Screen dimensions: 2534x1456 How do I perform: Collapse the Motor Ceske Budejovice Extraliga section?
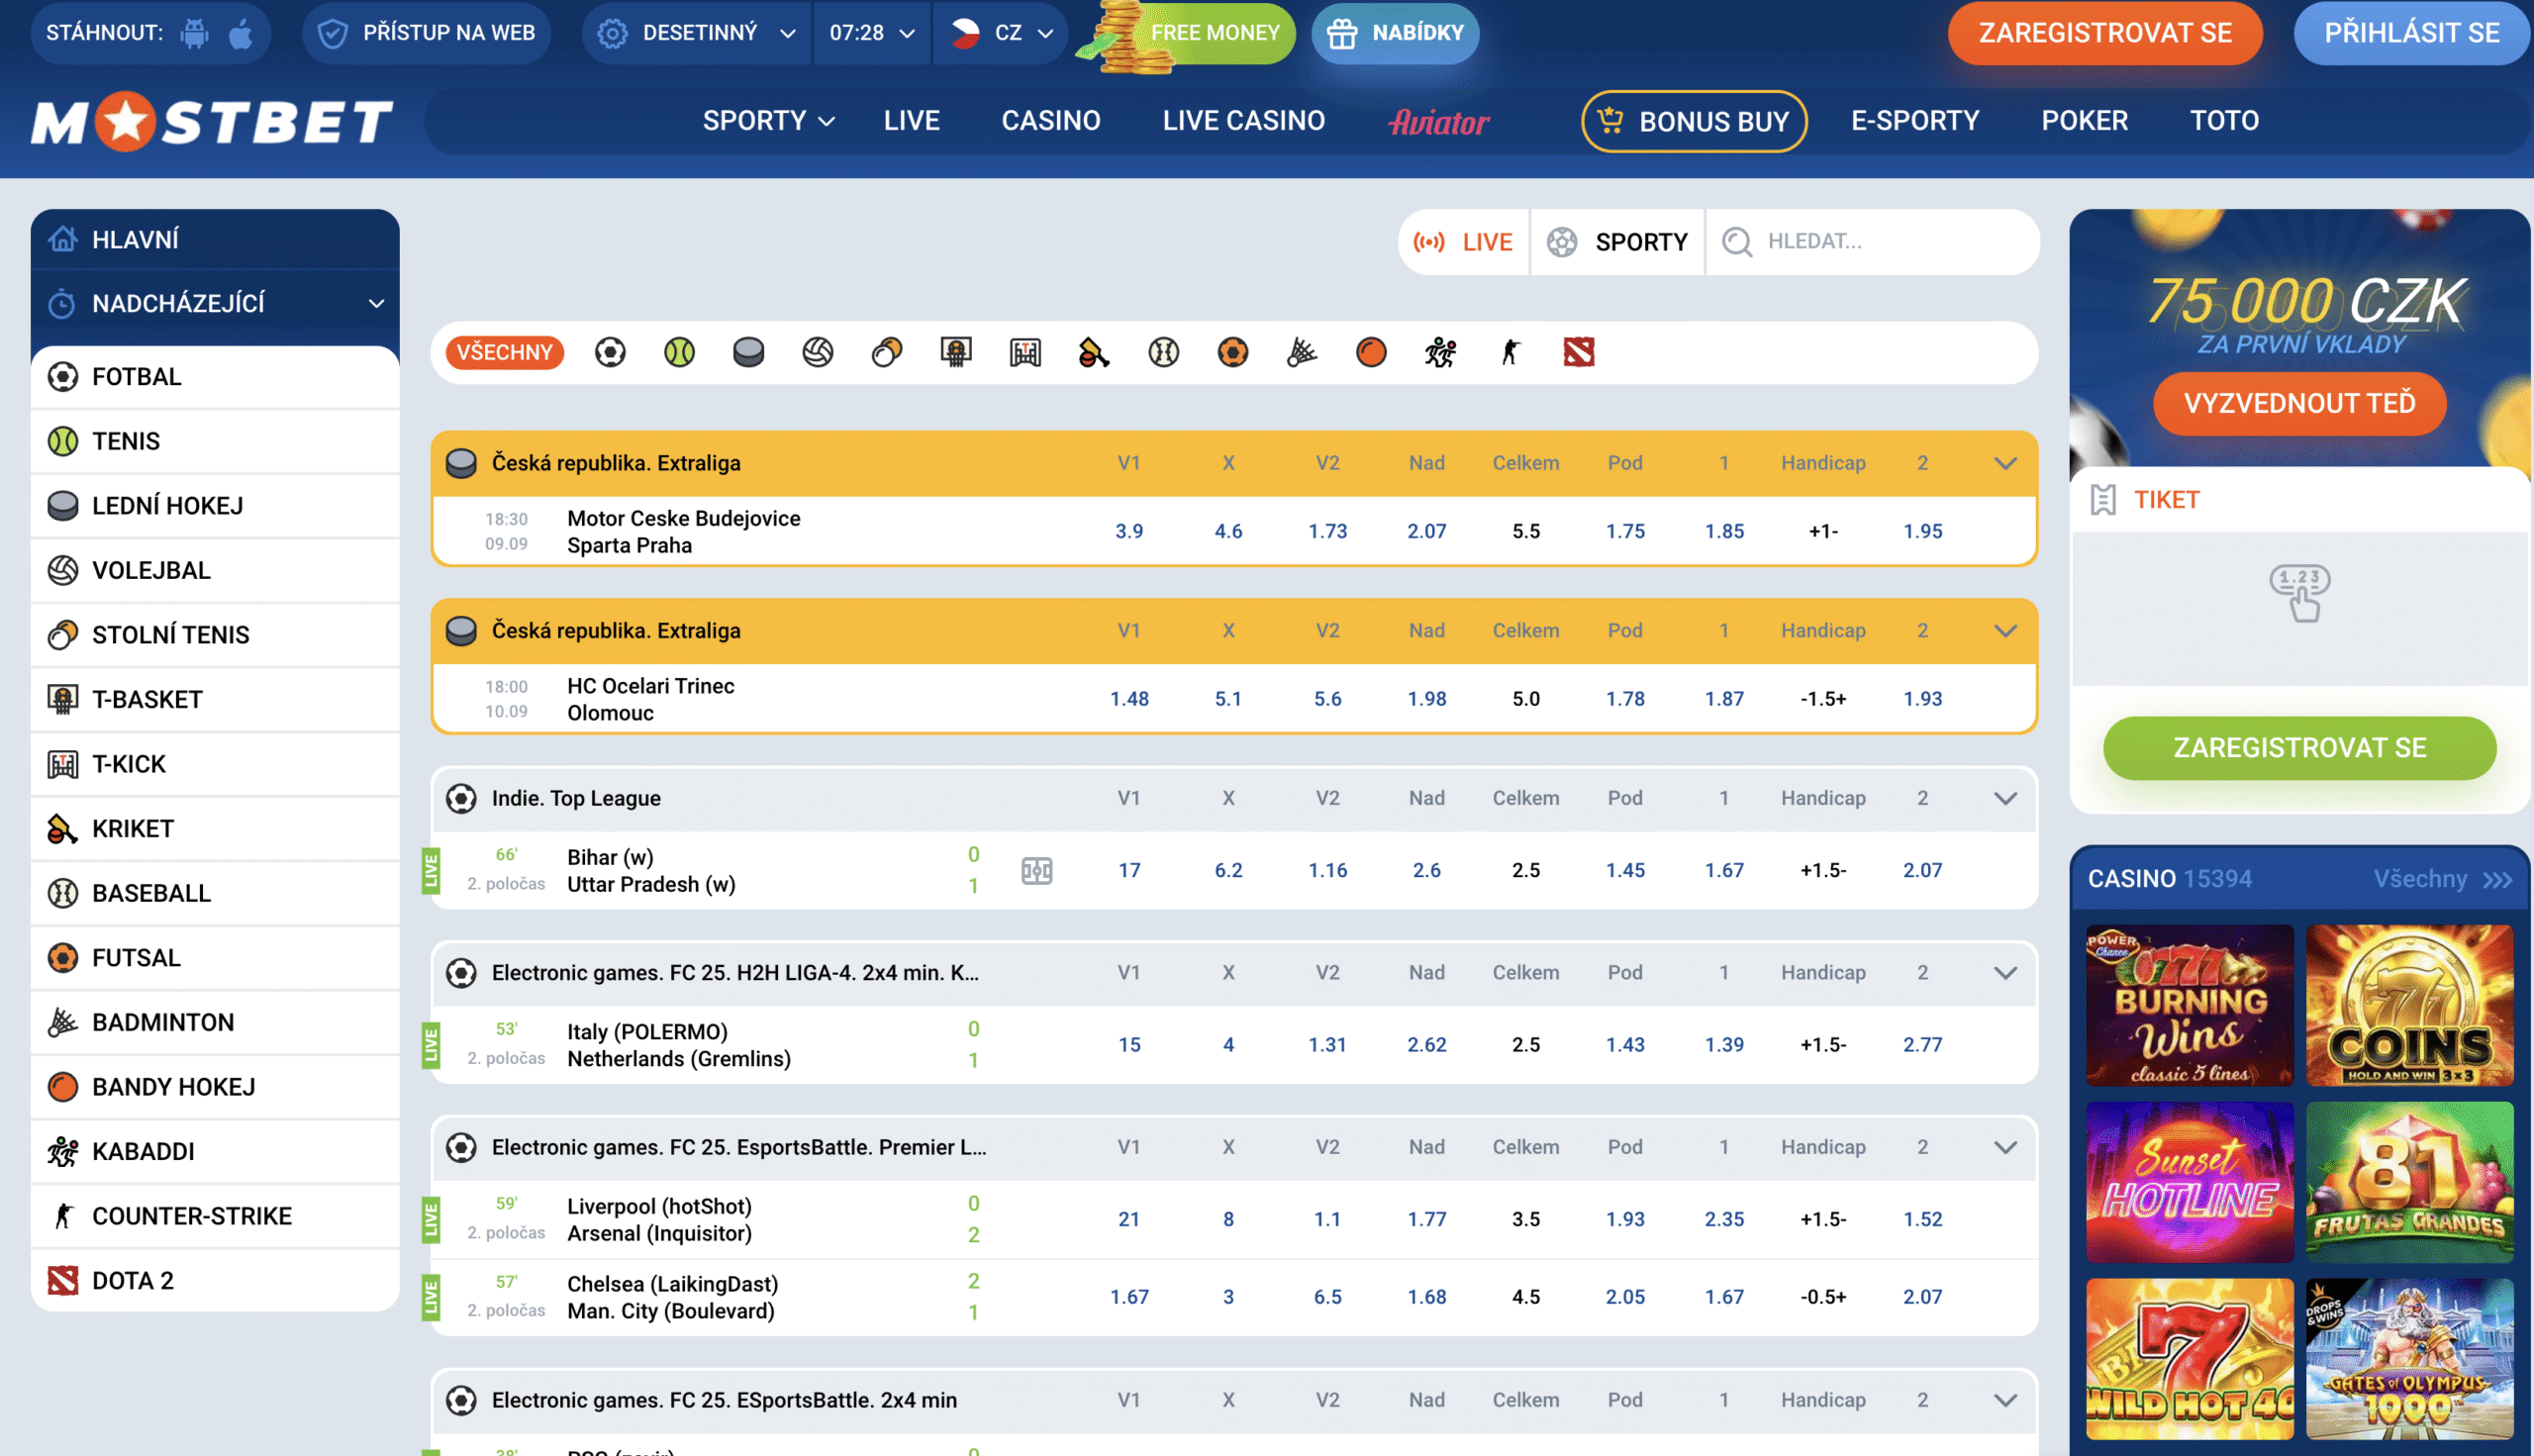click(x=2006, y=464)
